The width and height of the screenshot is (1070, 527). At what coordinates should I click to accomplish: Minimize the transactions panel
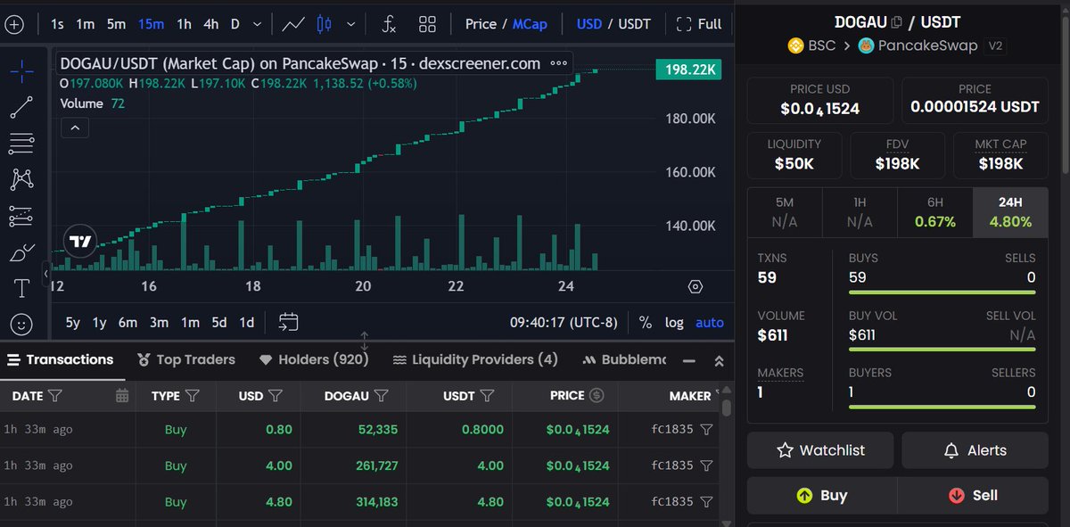(x=688, y=361)
